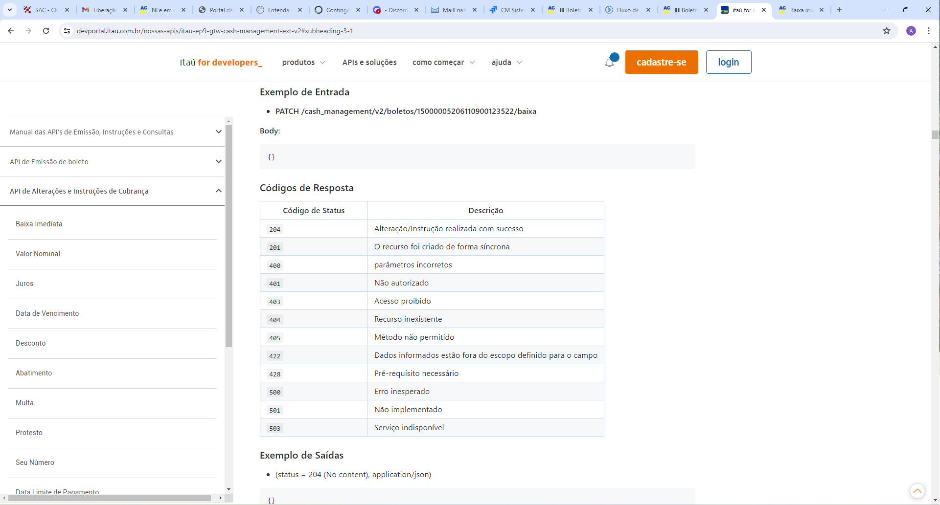Expand Manual das API's de Emissão section
Screen dimensions: 940x505
point(113,132)
